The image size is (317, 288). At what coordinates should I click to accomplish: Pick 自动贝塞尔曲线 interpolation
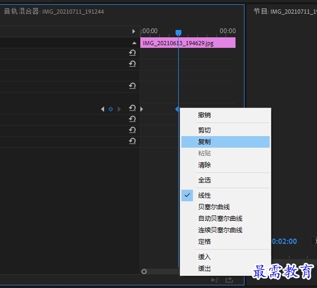coord(226,219)
